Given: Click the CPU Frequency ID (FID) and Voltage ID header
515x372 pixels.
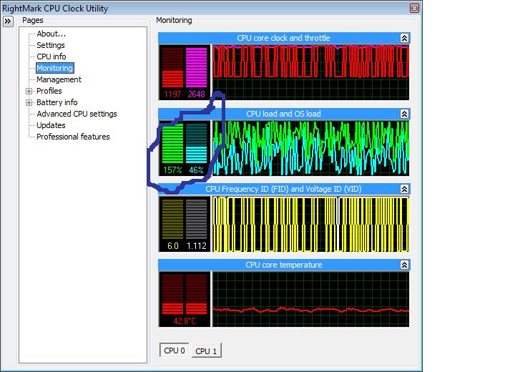Looking at the screenshot, I should point(284,189).
